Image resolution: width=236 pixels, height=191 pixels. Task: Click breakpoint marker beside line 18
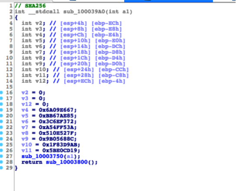coord(1,104)
